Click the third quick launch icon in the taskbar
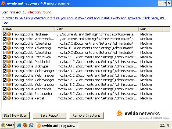The height and width of the screenshot is (129, 172). tap(31, 125)
